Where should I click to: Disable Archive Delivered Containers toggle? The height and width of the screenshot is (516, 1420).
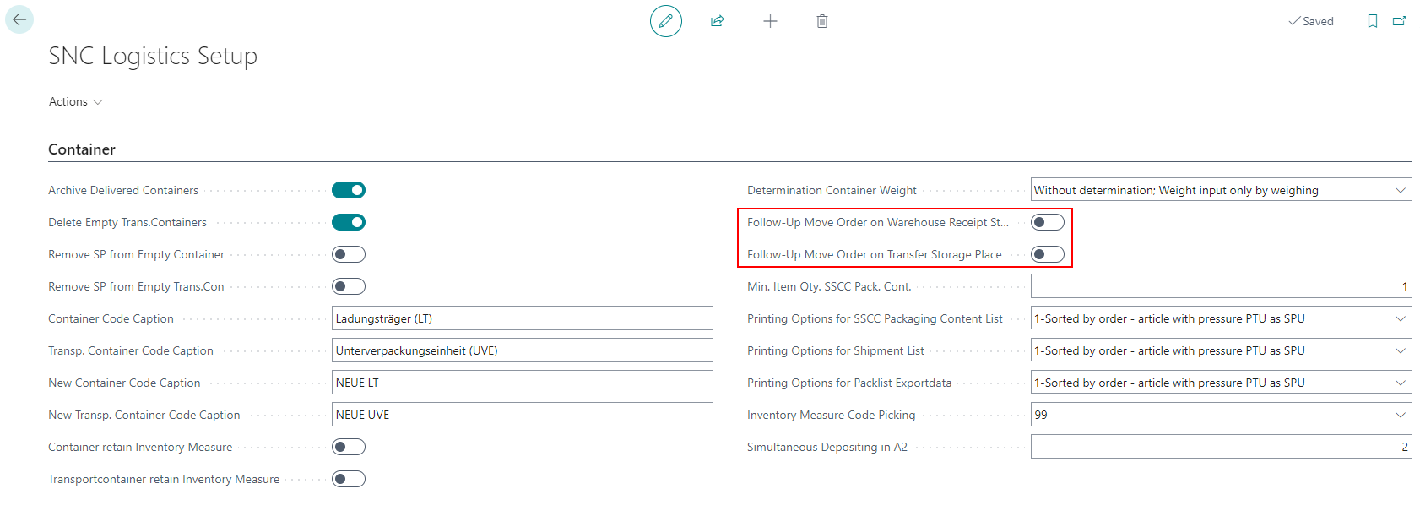click(349, 190)
